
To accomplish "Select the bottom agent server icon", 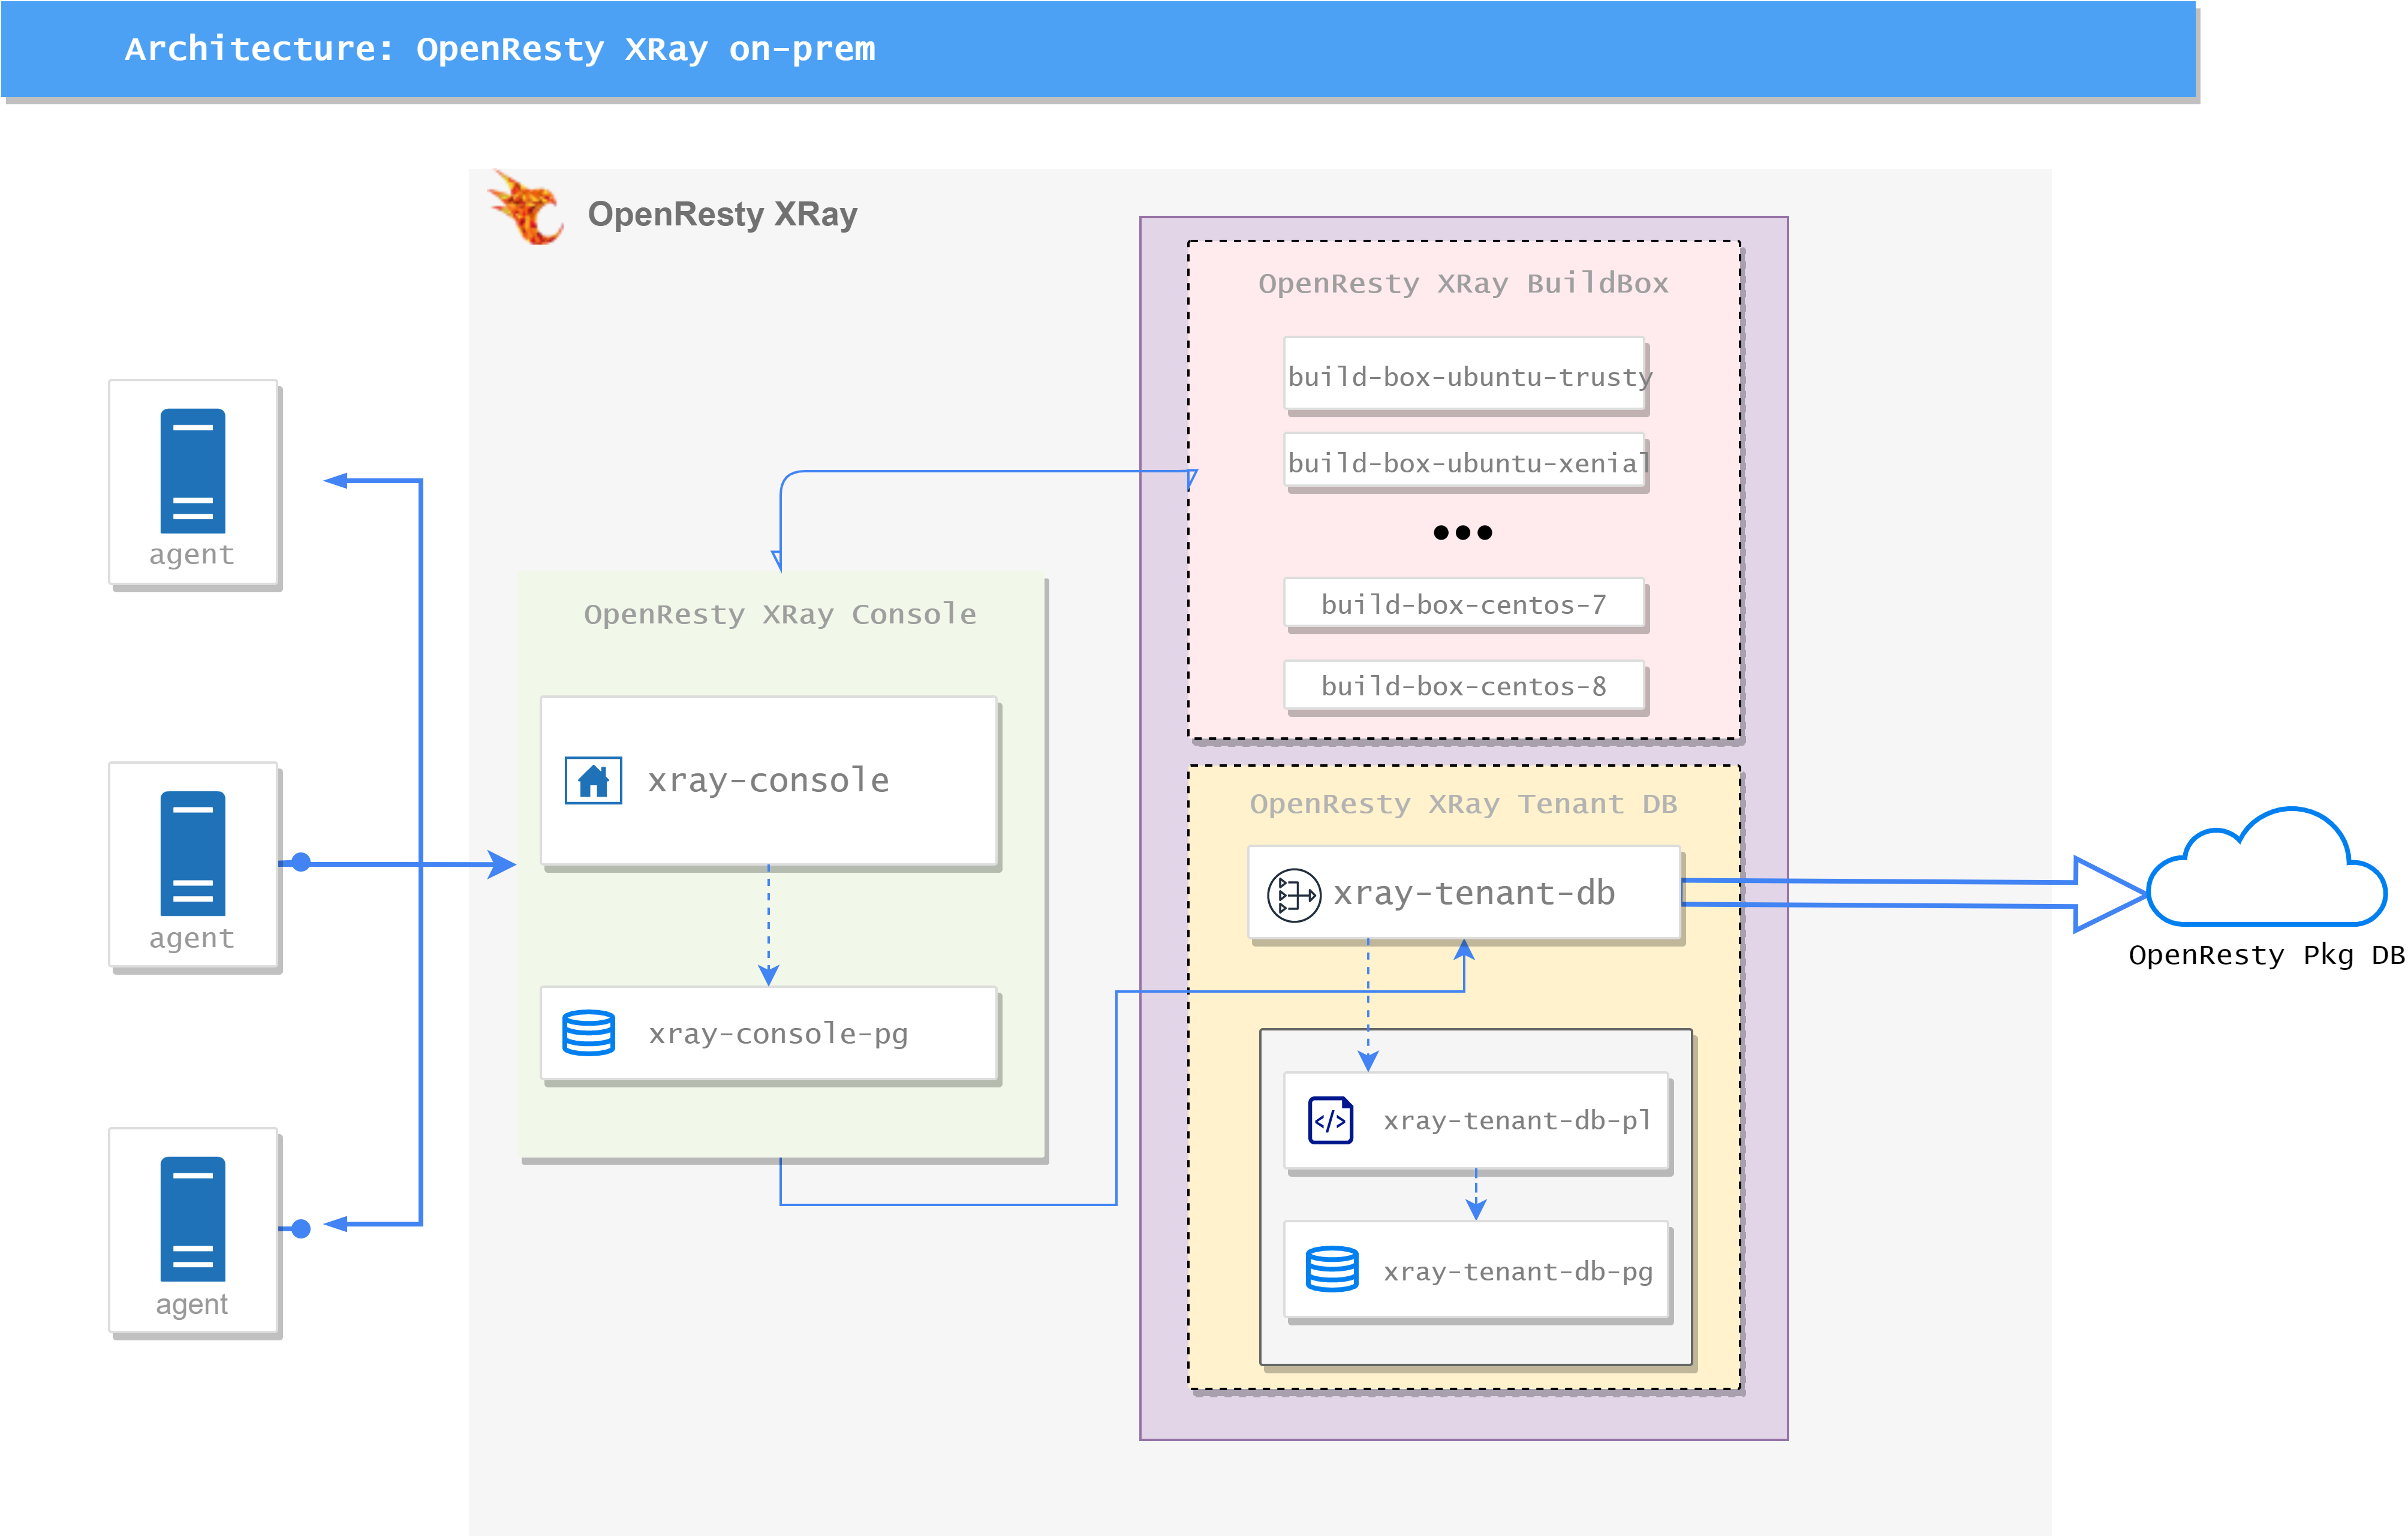I will (193, 1219).
